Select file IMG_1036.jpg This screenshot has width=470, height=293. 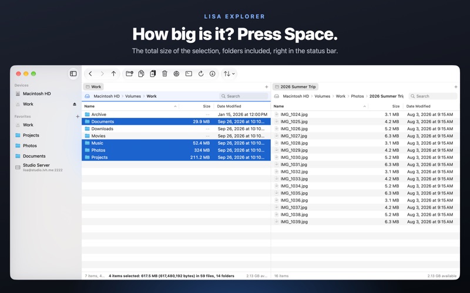click(365, 200)
